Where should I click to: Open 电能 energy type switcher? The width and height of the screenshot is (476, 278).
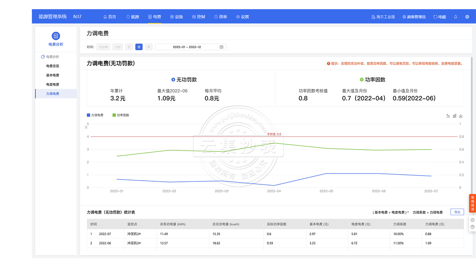(440, 17)
